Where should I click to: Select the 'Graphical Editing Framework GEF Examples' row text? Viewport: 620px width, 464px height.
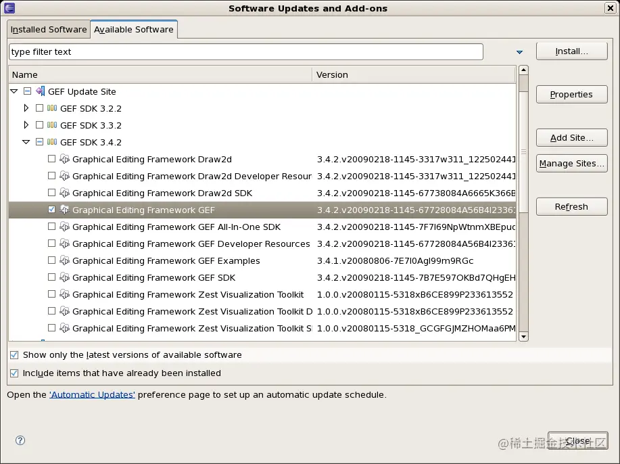coord(166,260)
